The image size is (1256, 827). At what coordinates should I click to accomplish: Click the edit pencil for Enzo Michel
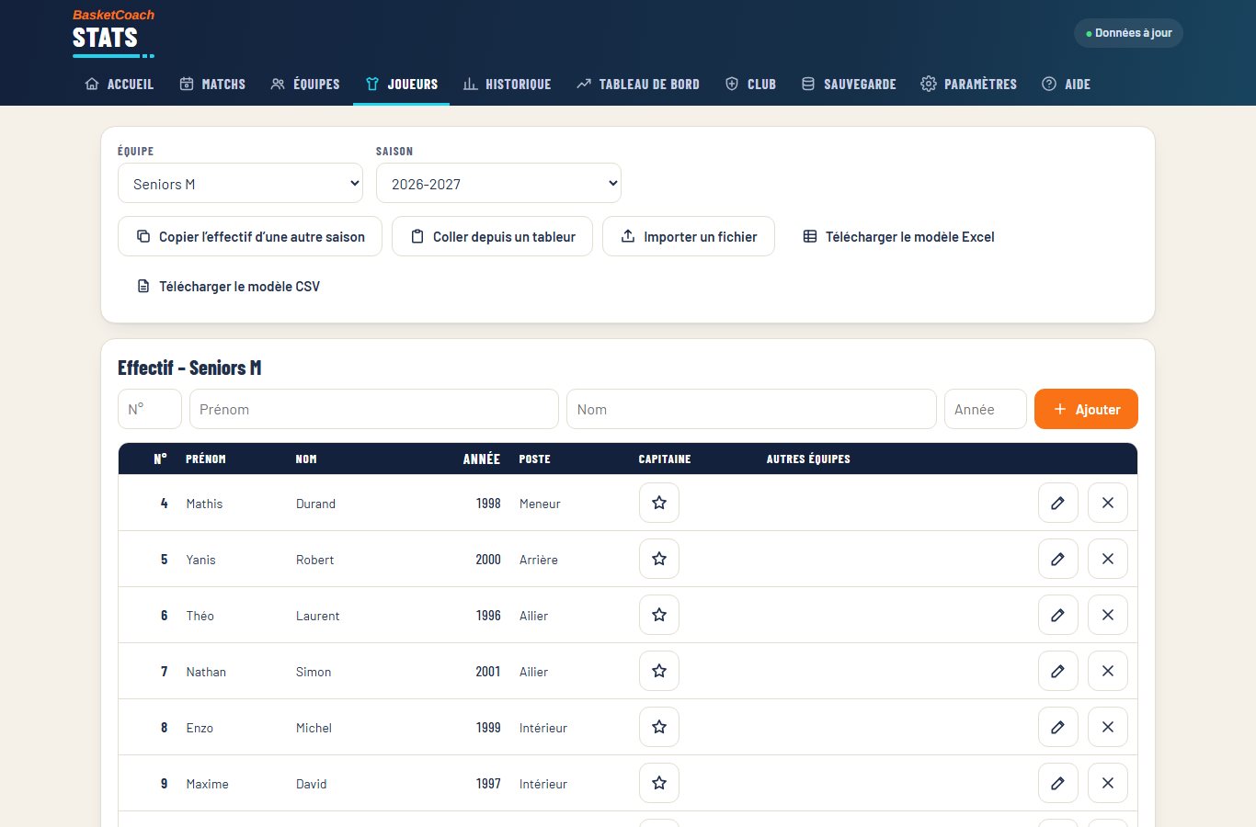(1057, 727)
